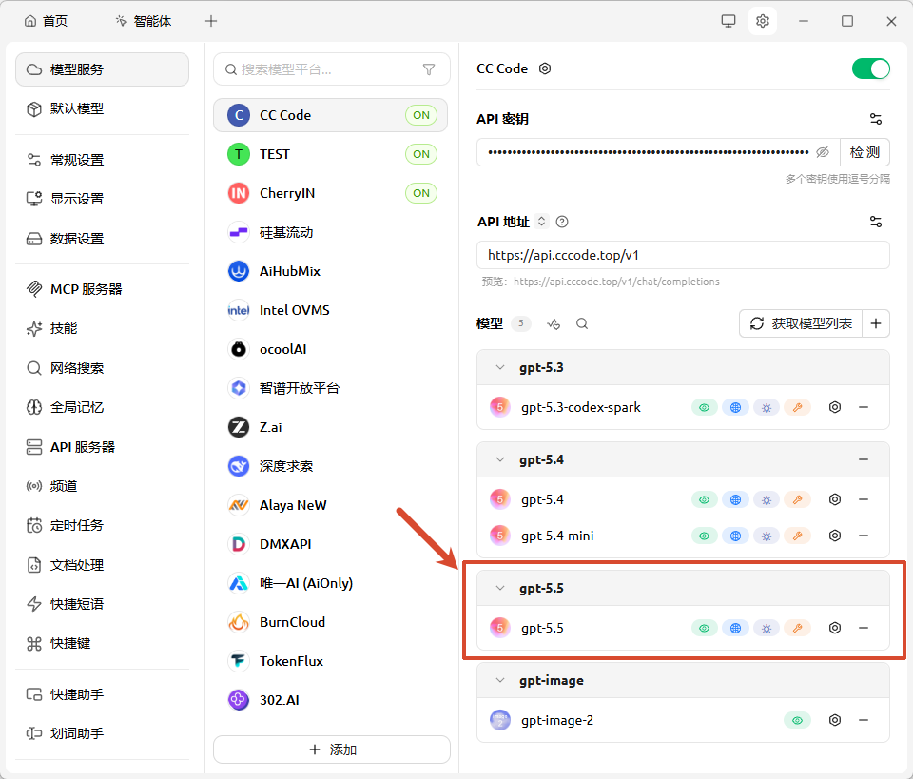Select ocoolAI provider
Image resolution: width=913 pixels, height=779 pixels.
(x=330, y=349)
